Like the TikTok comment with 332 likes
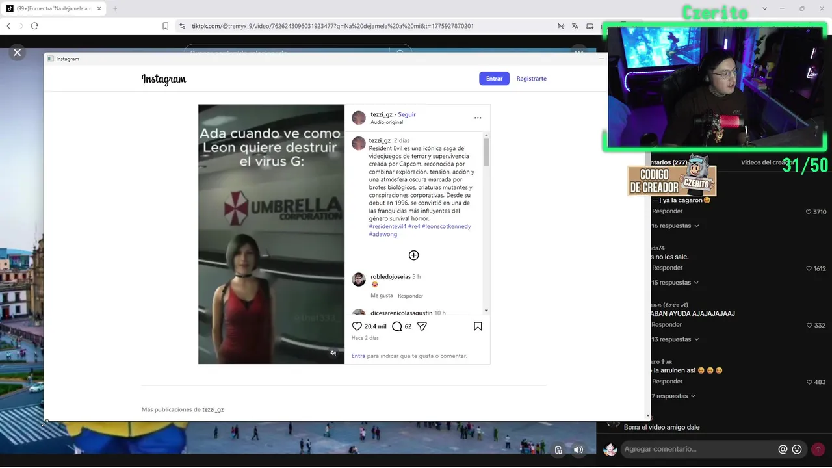 point(809,325)
